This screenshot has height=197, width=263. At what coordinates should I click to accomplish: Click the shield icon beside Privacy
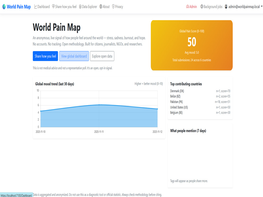[113, 7]
